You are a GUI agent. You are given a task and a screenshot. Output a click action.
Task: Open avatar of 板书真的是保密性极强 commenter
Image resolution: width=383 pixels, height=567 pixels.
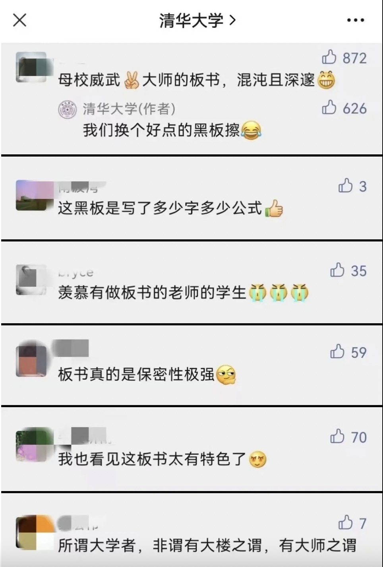pyautogui.click(x=31, y=361)
